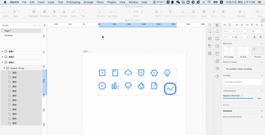Click the Rotate Copies toolbar tool
The height and width of the screenshot is (135, 265).
pos(170,12)
